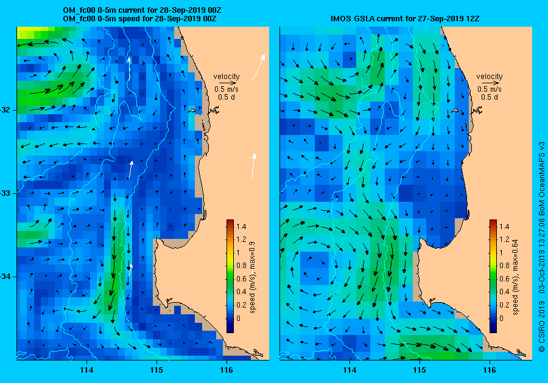Click the right map speed colour bar
548x383 pixels.
pyautogui.click(x=493, y=276)
